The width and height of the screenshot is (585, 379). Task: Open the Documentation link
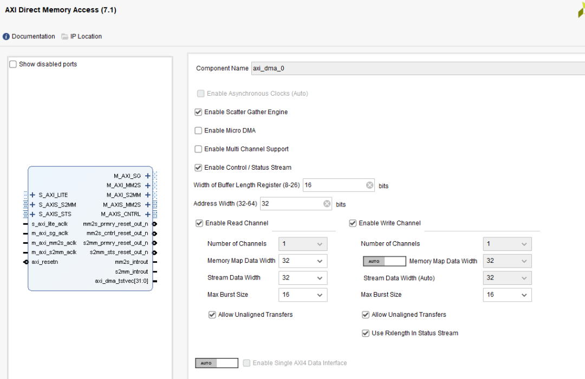tap(34, 36)
